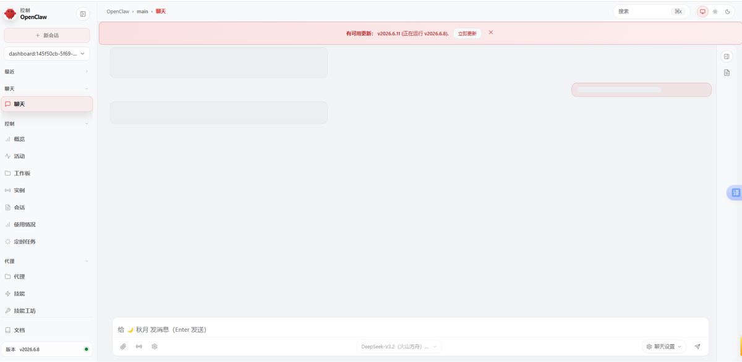
Task: Switch to dark theme moon icon
Action: (x=727, y=11)
